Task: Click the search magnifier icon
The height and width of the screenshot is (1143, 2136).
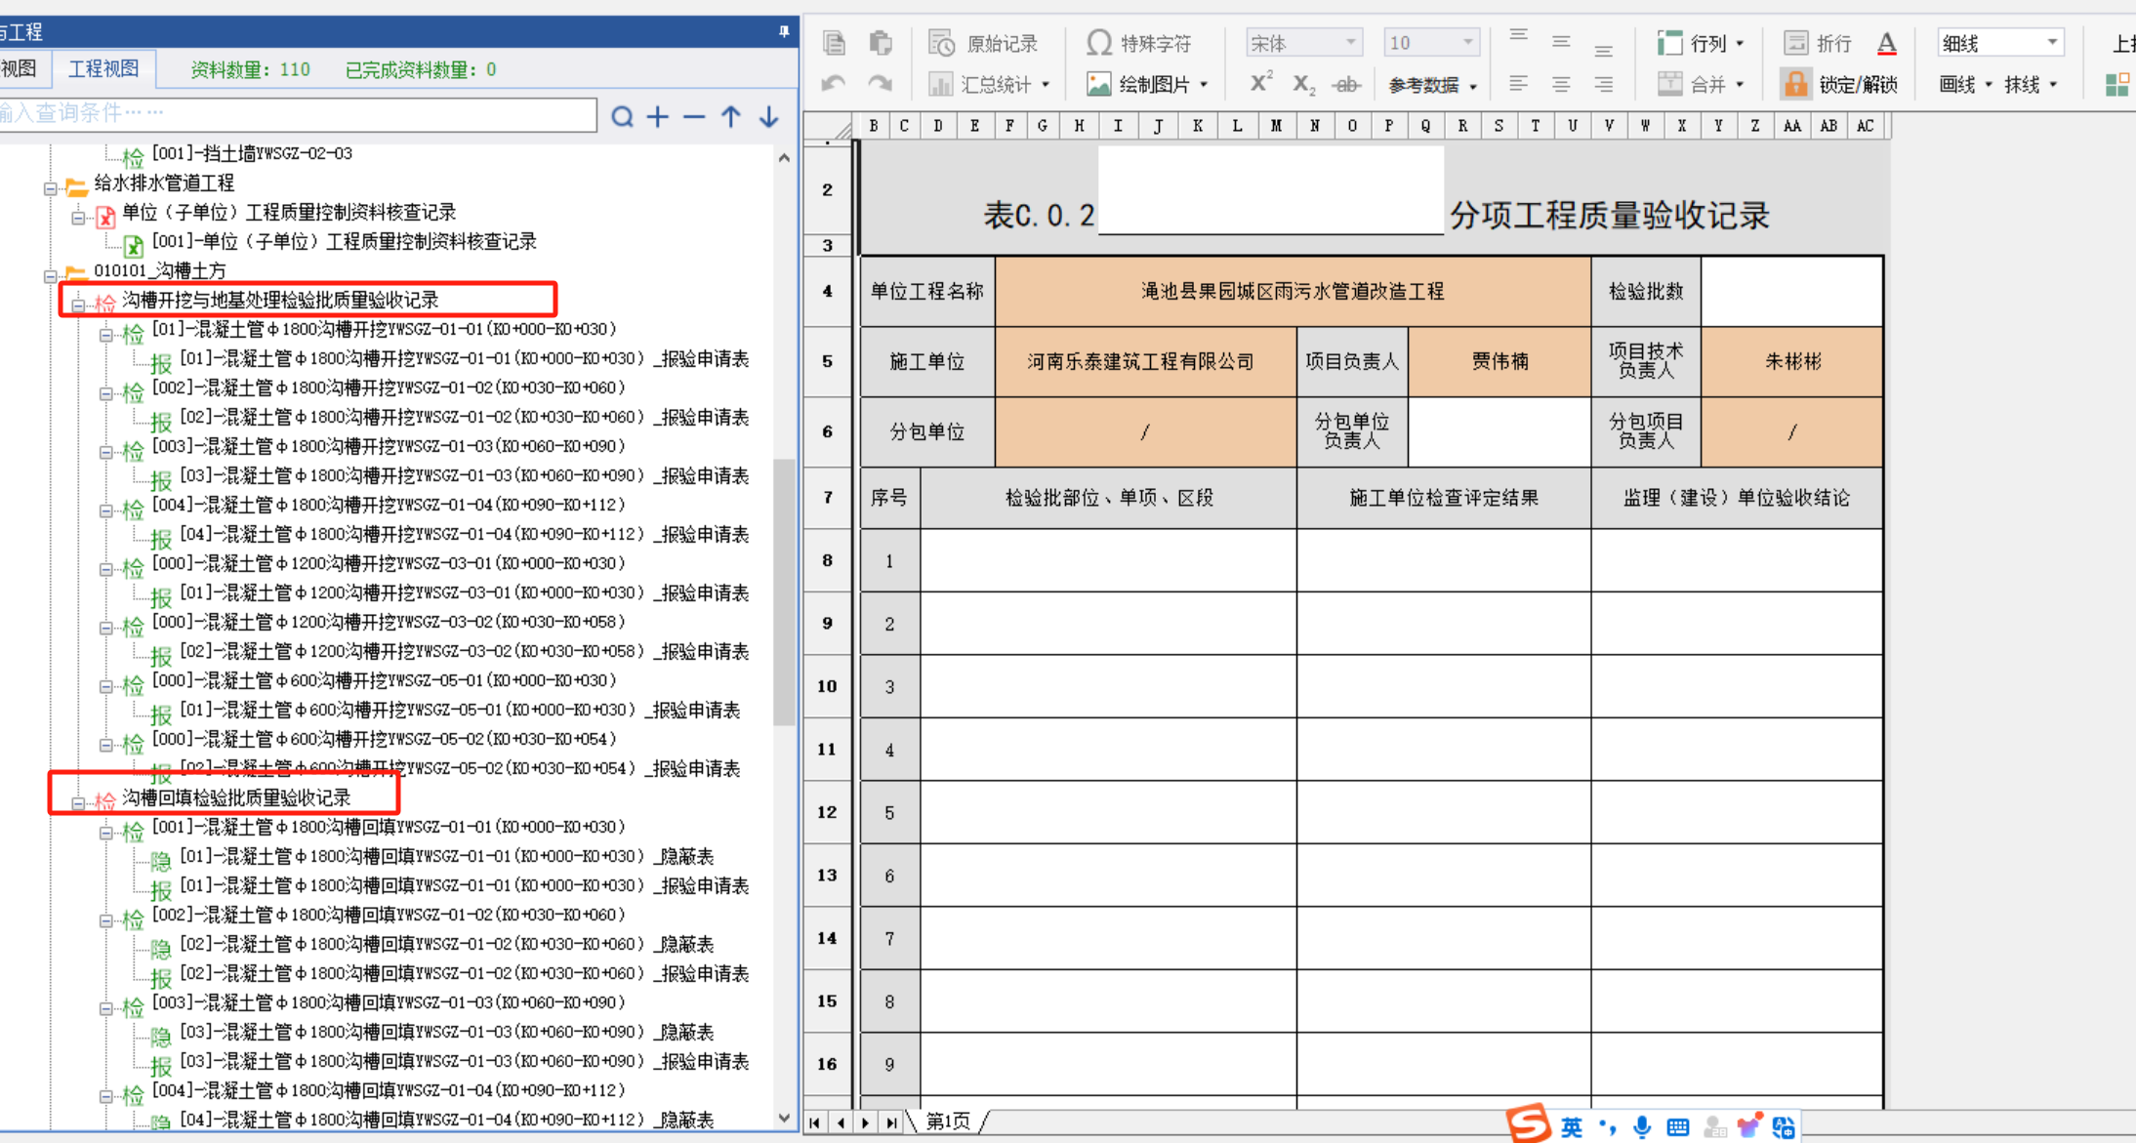Action: point(622,117)
